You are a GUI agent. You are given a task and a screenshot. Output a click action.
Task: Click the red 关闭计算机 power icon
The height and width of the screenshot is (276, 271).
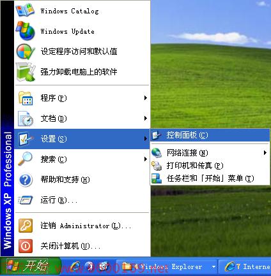click(x=26, y=246)
